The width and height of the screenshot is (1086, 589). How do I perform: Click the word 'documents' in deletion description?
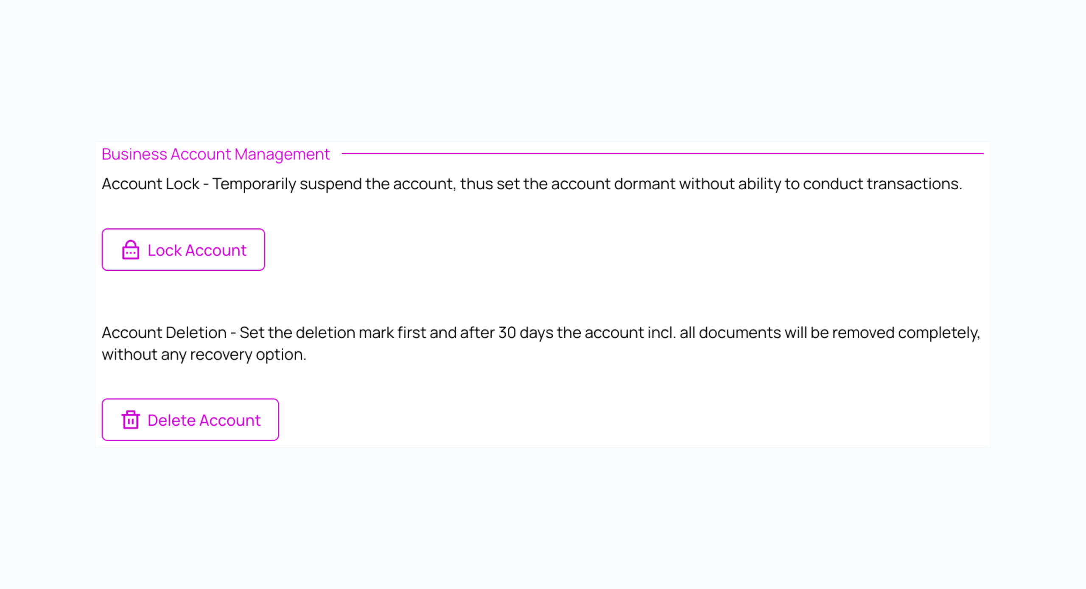(x=740, y=333)
